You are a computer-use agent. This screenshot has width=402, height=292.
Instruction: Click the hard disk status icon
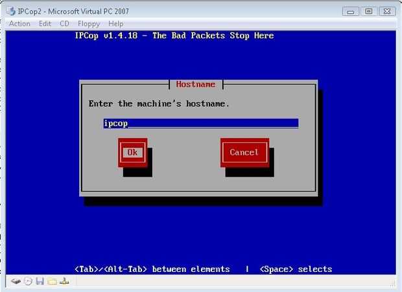(x=16, y=282)
